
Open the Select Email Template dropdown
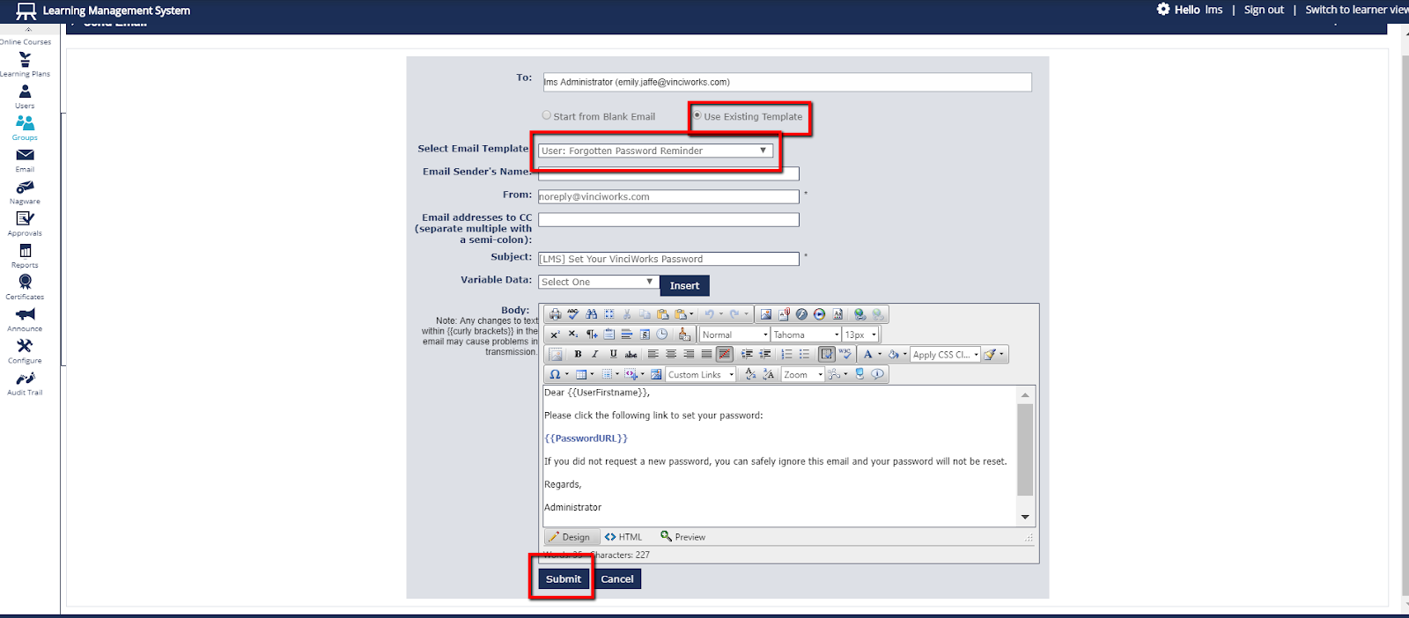(655, 151)
